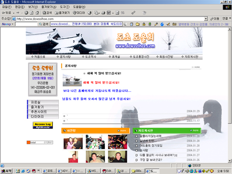
Task: Open the Help (도움말) menu
Action: [79, 7]
